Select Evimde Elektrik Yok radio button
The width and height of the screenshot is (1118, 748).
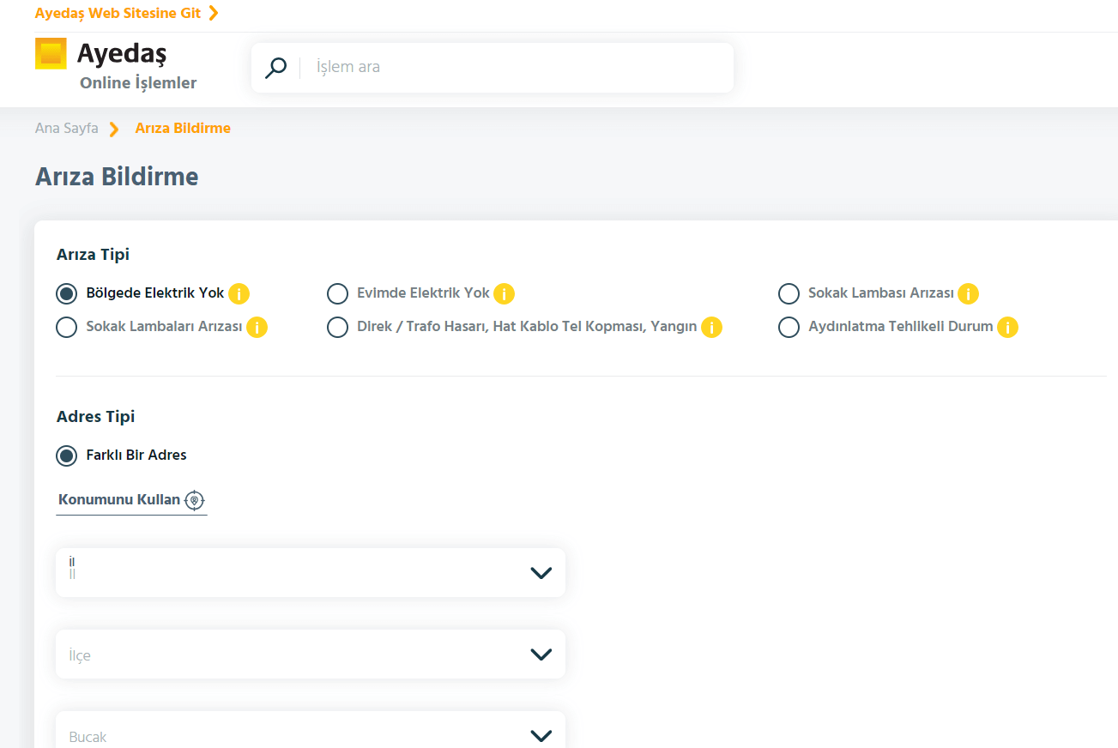[337, 293]
